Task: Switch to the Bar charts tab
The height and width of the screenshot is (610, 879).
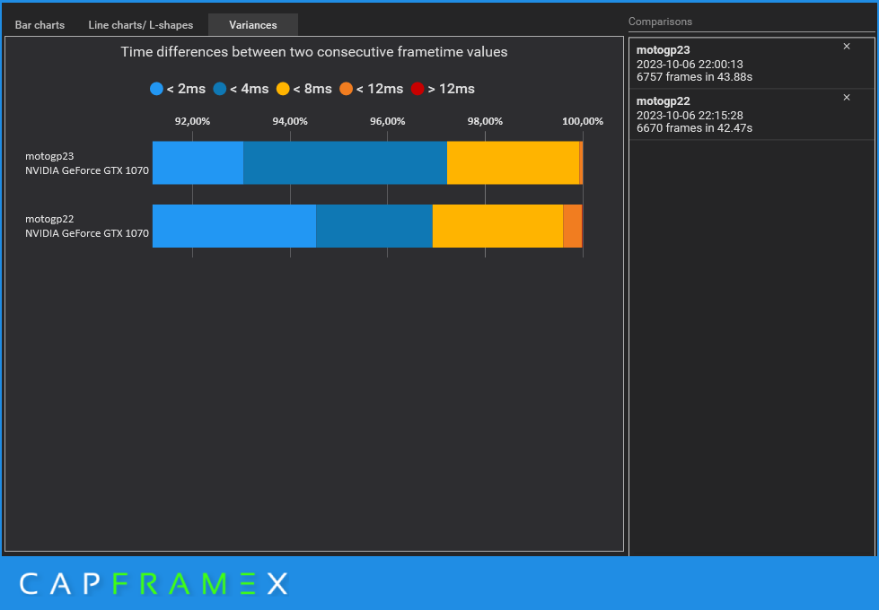Action: (x=40, y=24)
